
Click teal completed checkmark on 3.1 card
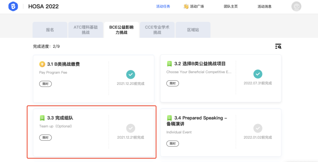130,74
